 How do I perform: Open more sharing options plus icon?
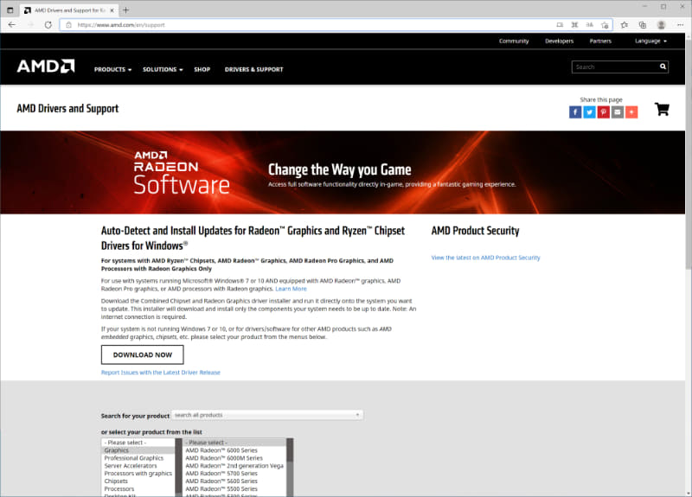point(631,112)
